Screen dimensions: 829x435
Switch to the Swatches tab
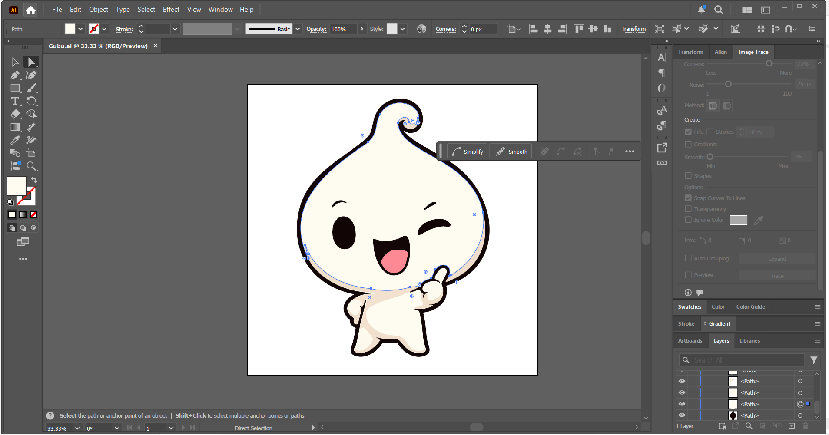pyautogui.click(x=690, y=307)
